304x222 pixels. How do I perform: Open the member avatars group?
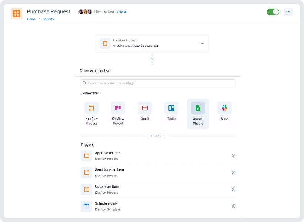85,11
